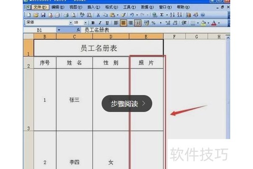Viewport: 253px width, 169px height.
Task: Click the Redo icon
Action: coord(143,15)
